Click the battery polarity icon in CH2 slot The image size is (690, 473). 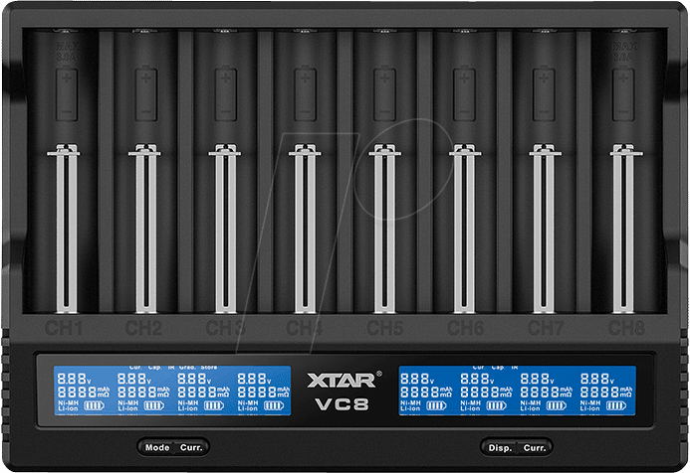tap(146, 93)
